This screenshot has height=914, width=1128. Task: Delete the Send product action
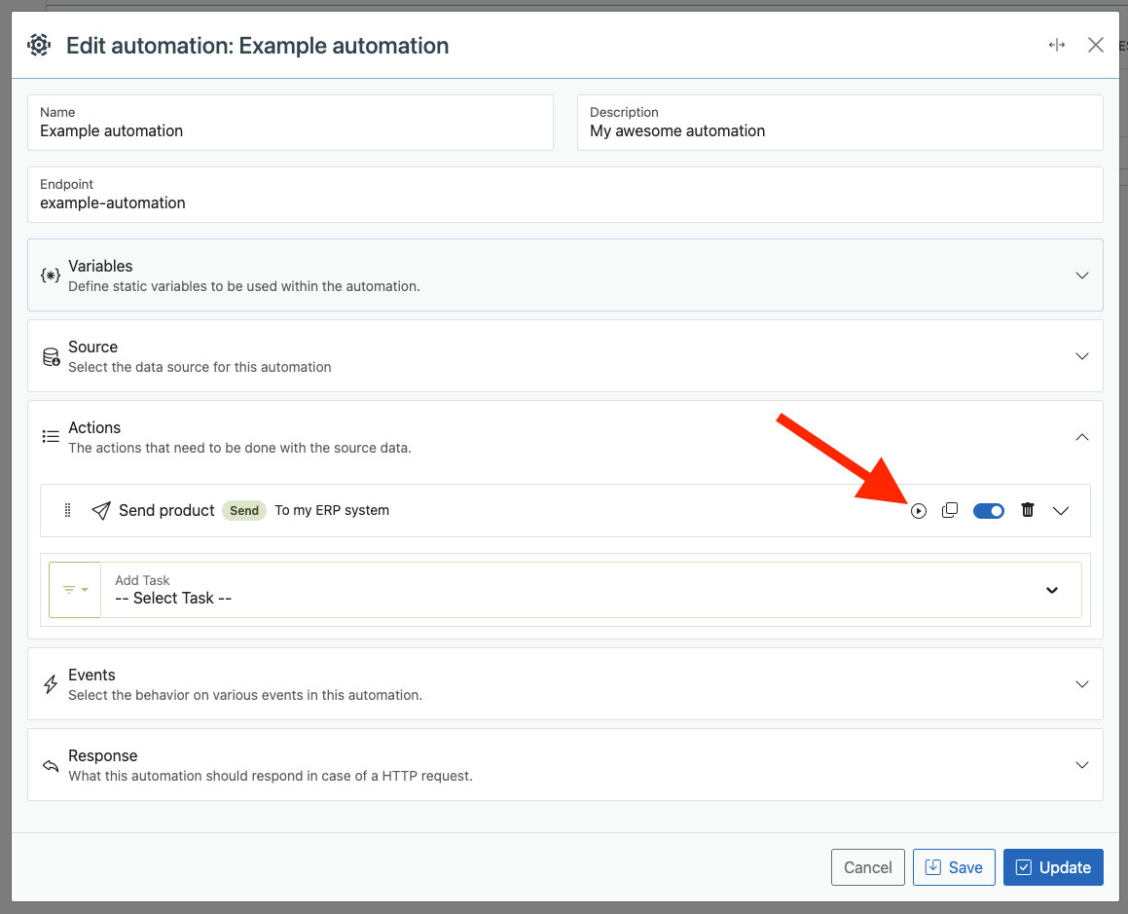click(x=1028, y=510)
